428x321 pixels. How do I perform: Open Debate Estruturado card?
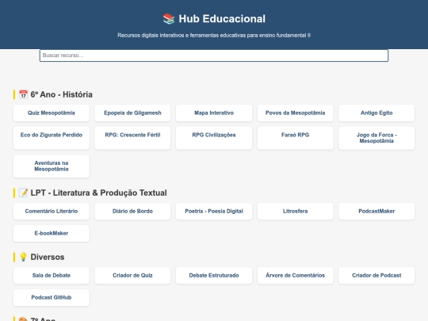[x=214, y=275]
